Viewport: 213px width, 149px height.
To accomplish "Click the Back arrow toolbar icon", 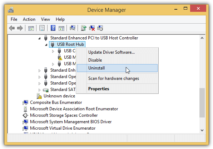I will [x=12, y=28].
